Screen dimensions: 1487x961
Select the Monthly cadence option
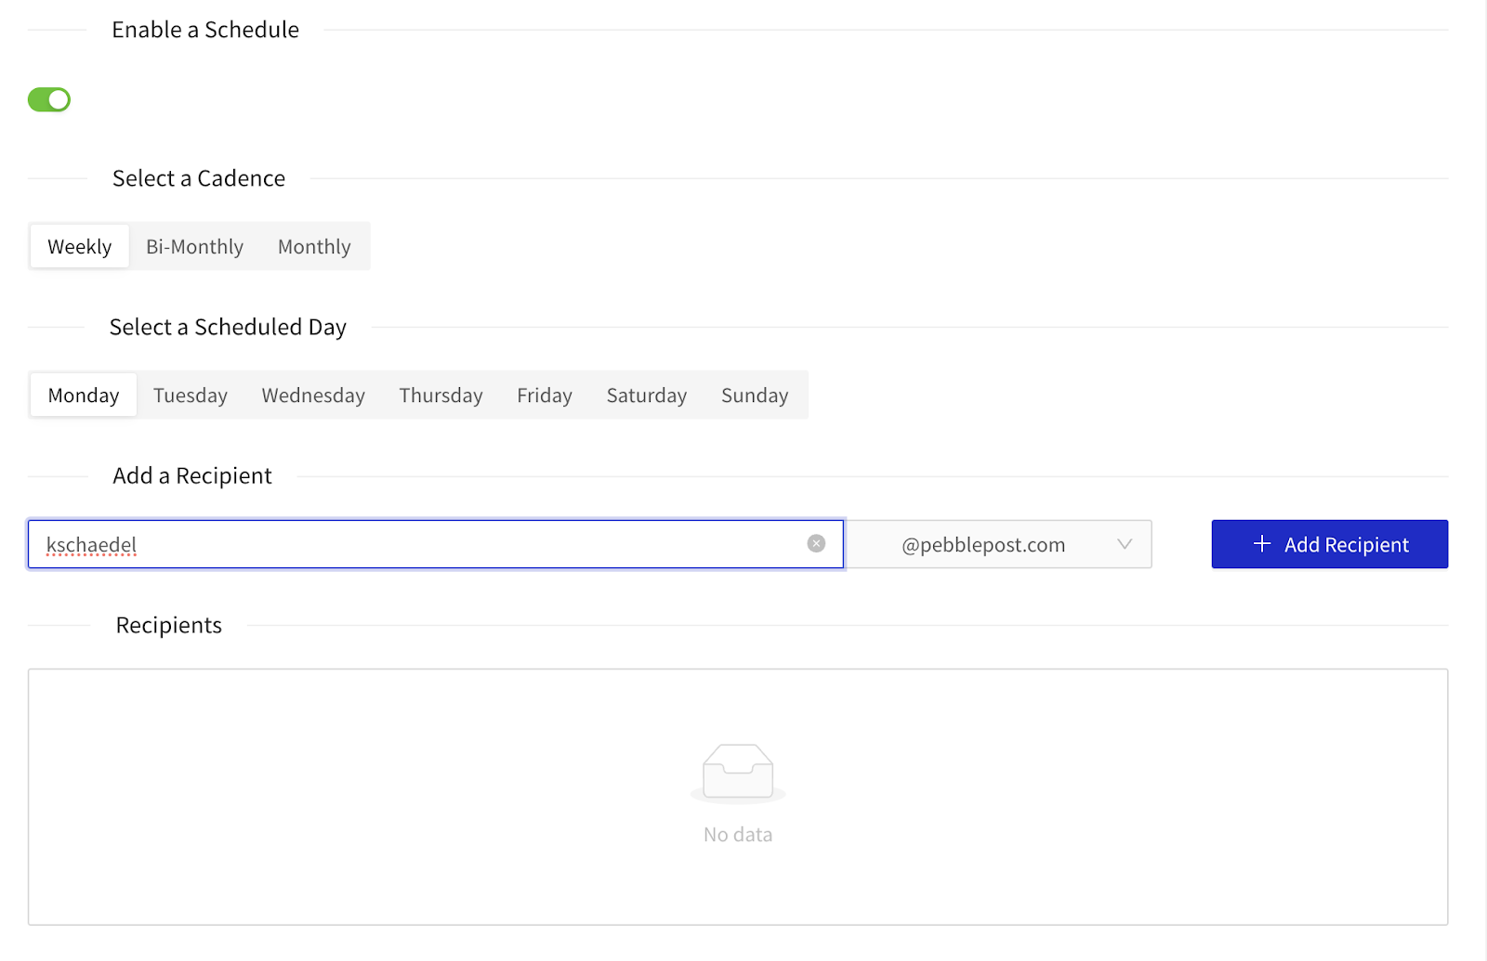[314, 247]
